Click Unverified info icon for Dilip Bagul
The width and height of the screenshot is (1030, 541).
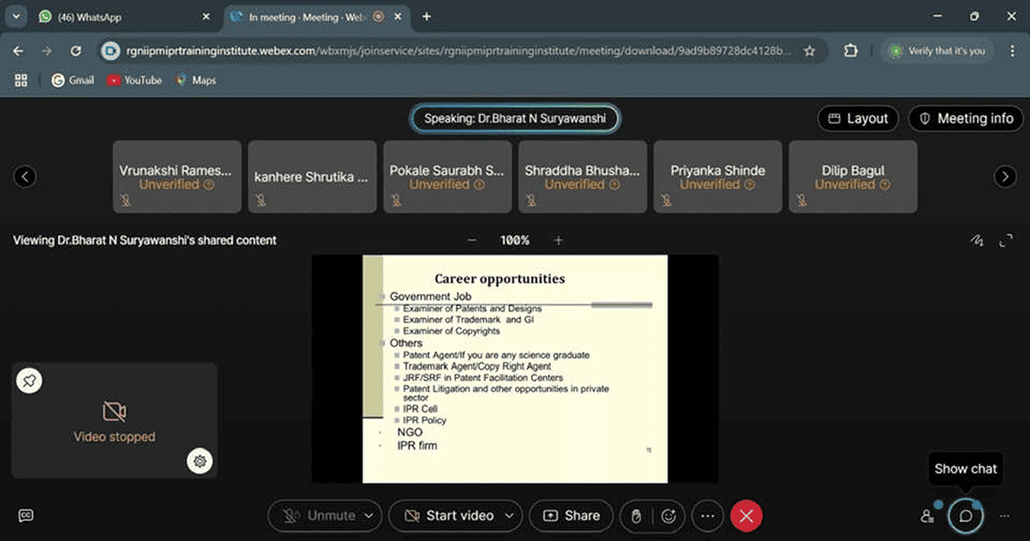(x=886, y=185)
